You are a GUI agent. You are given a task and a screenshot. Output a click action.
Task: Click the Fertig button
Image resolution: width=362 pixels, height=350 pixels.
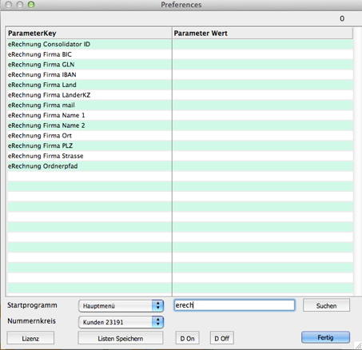coord(325,337)
